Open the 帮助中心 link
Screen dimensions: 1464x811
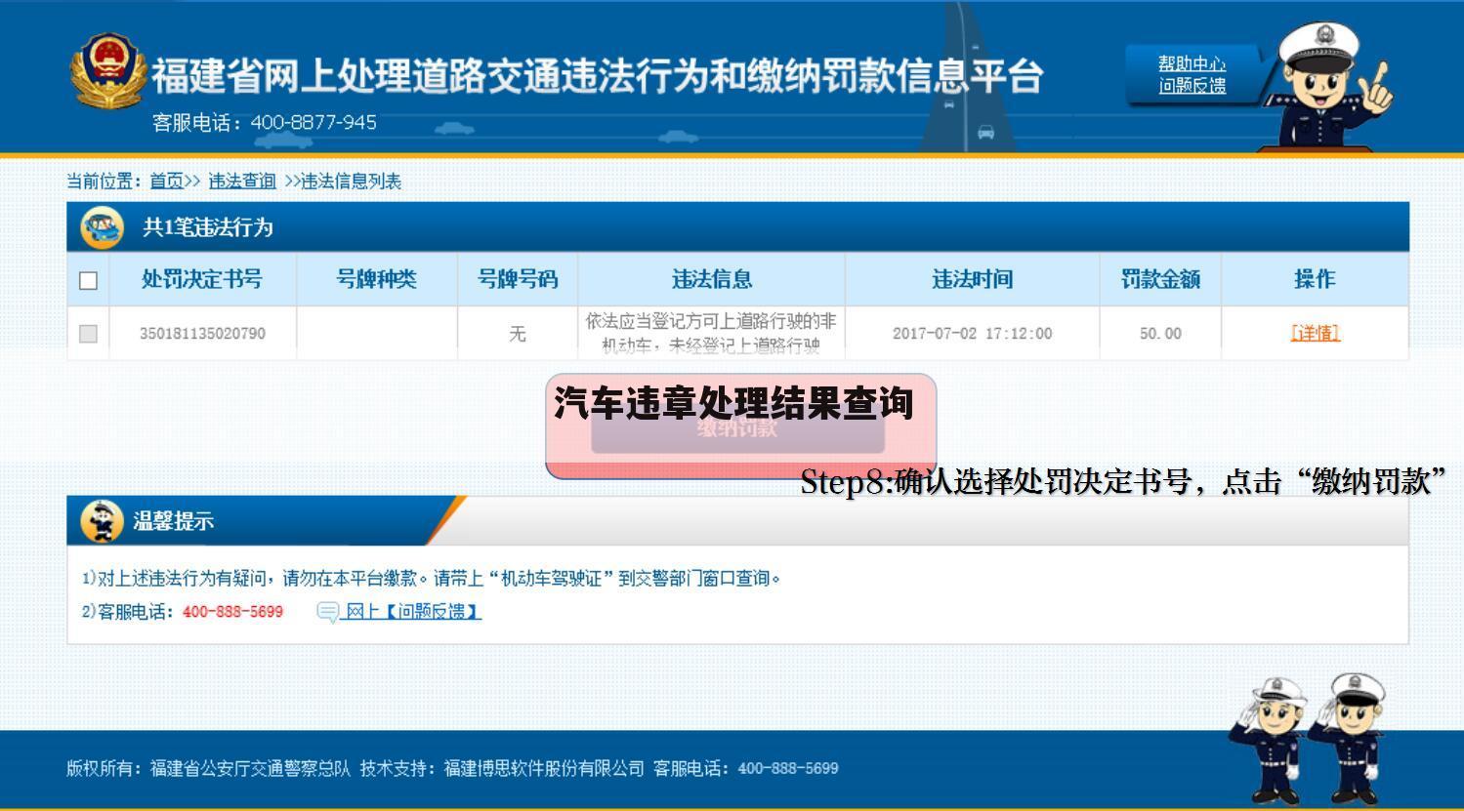(x=1193, y=62)
